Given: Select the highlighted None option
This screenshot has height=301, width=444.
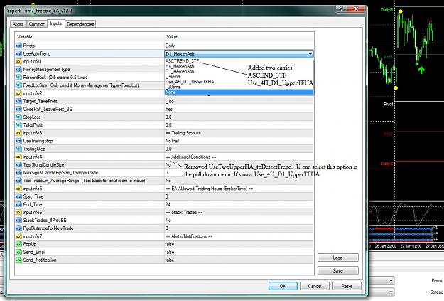Looking at the screenshot, I should pos(239,93).
